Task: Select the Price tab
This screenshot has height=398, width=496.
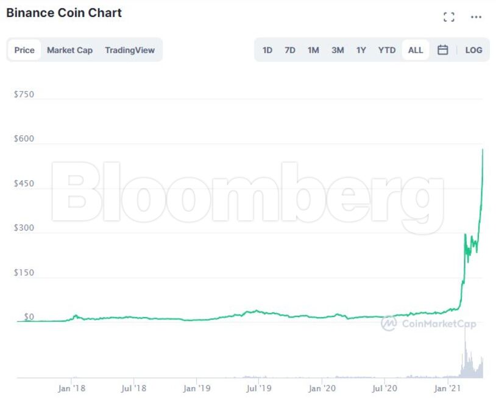Action: pos(23,50)
